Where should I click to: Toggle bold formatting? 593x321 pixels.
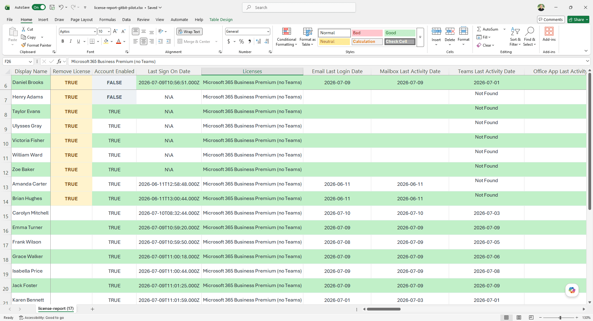(x=63, y=41)
